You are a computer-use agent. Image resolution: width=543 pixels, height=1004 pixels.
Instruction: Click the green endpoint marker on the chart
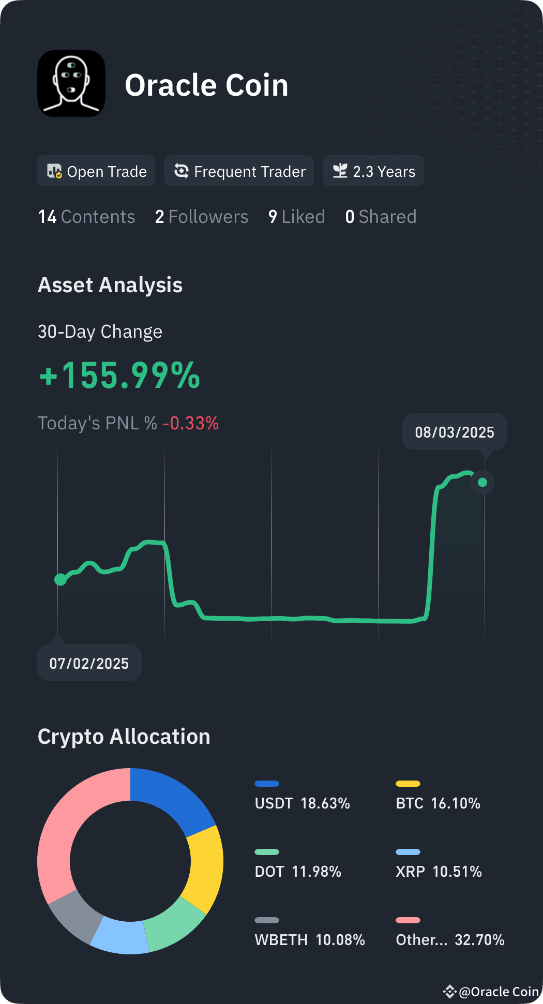pyautogui.click(x=482, y=482)
